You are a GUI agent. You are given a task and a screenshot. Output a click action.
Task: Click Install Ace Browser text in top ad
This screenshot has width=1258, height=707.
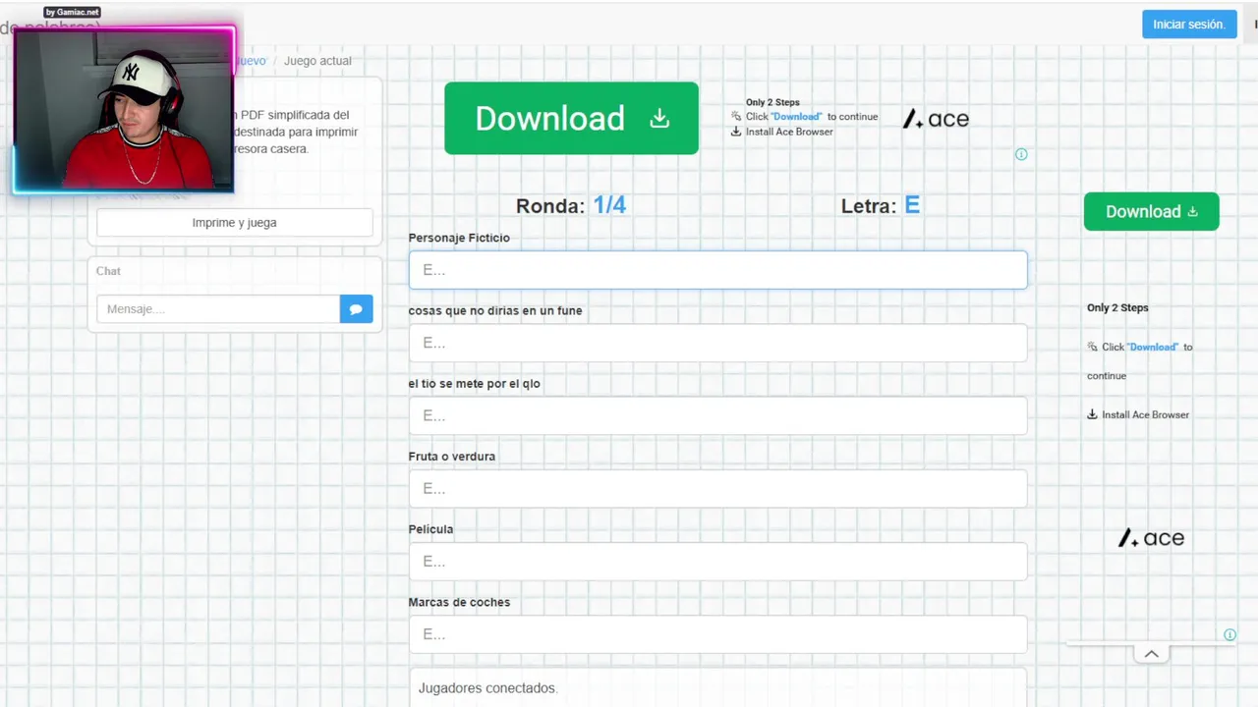(789, 132)
